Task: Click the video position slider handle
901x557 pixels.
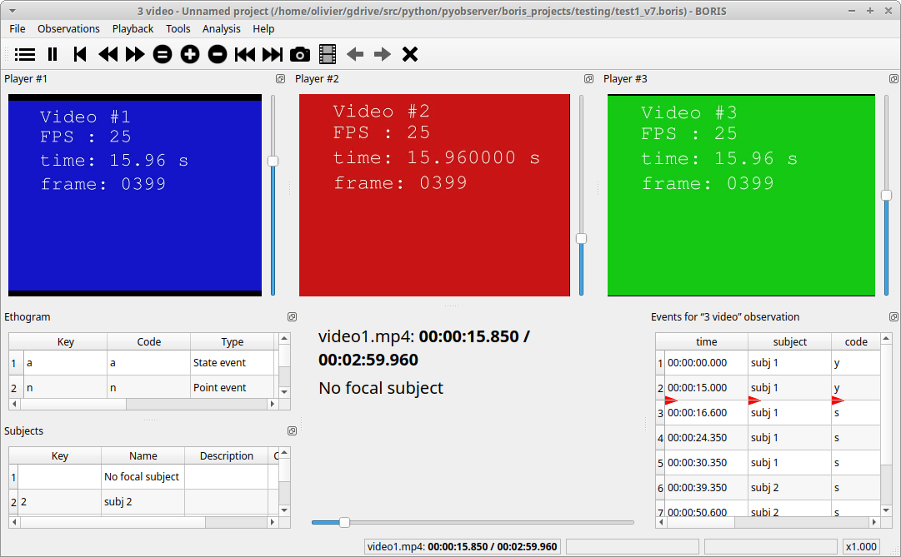Action: click(344, 522)
